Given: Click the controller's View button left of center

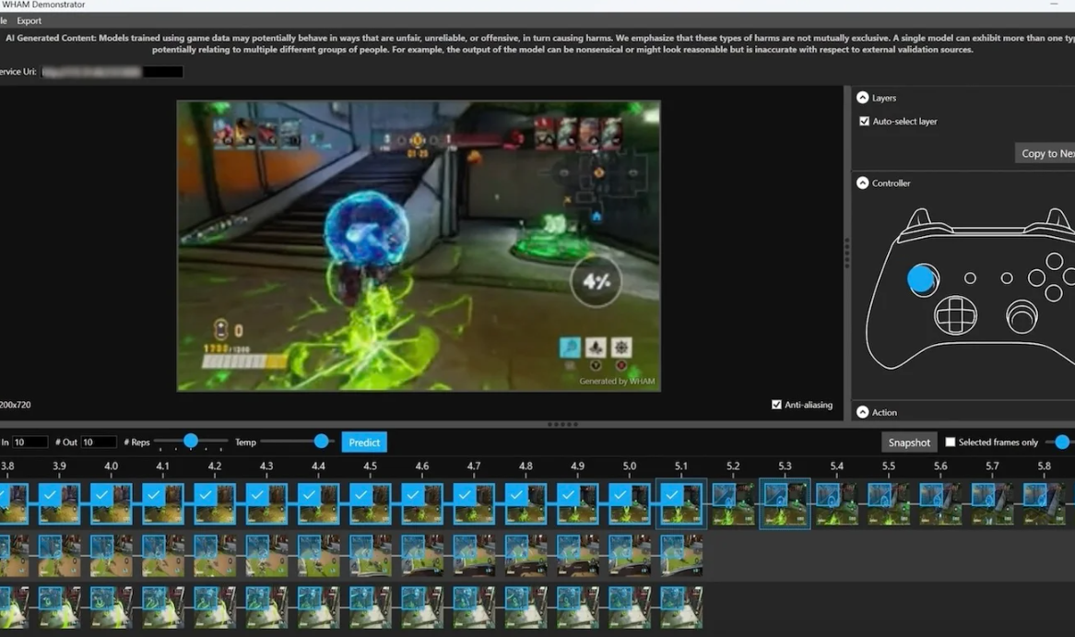Looking at the screenshot, I should click(970, 277).
